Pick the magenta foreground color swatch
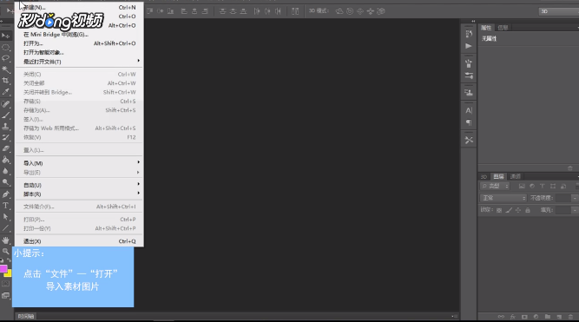The image size is (579, 322). [3, 269]
